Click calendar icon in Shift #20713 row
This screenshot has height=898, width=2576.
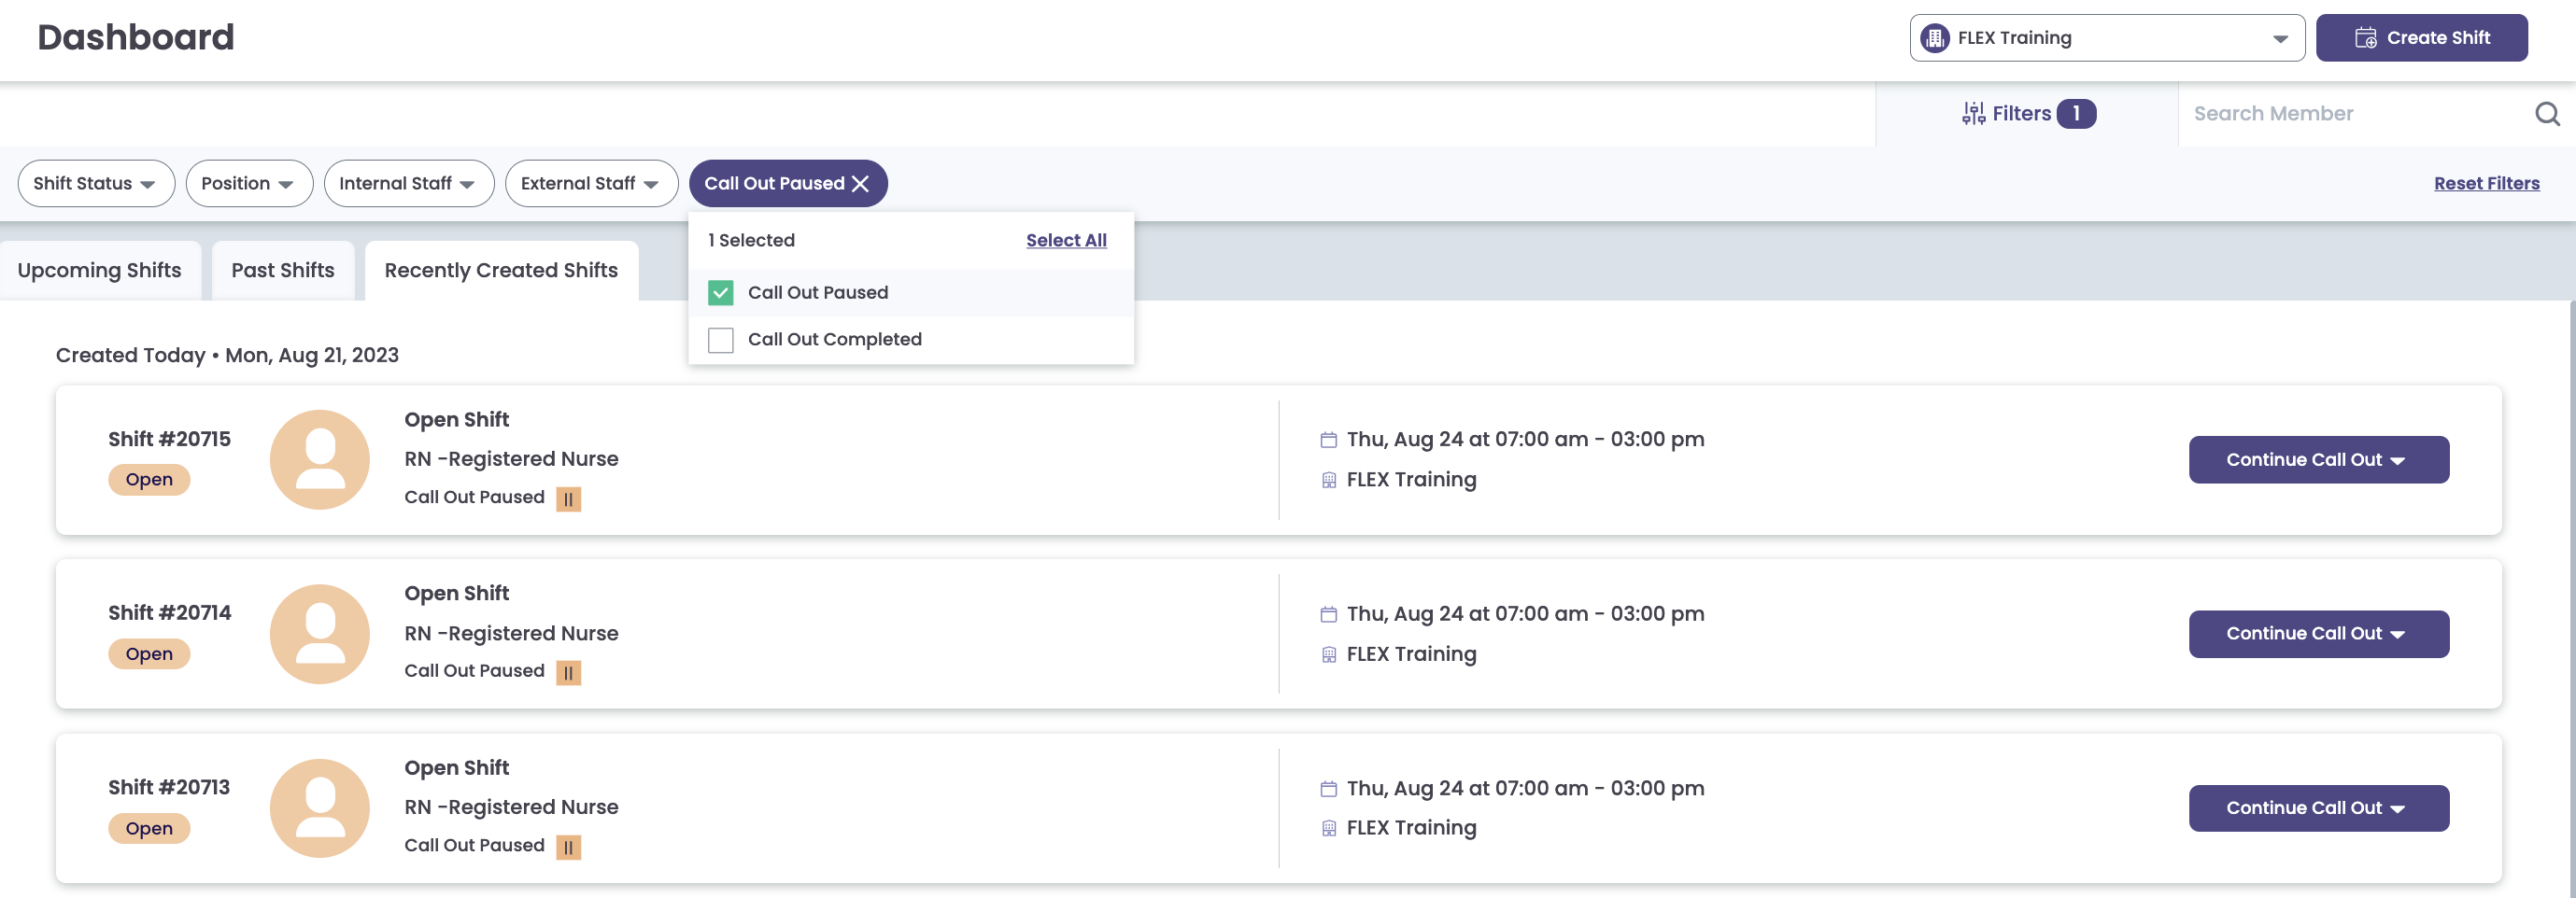pos(1328,789)
